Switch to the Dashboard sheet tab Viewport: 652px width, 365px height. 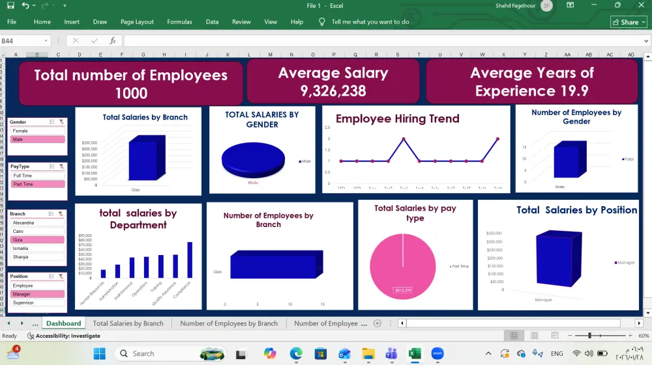(x=64, y=323)
